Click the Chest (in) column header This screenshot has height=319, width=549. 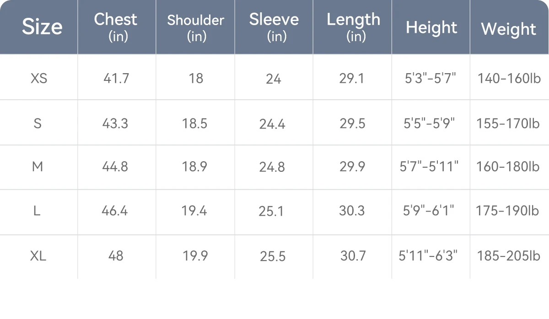coord(117,27)
